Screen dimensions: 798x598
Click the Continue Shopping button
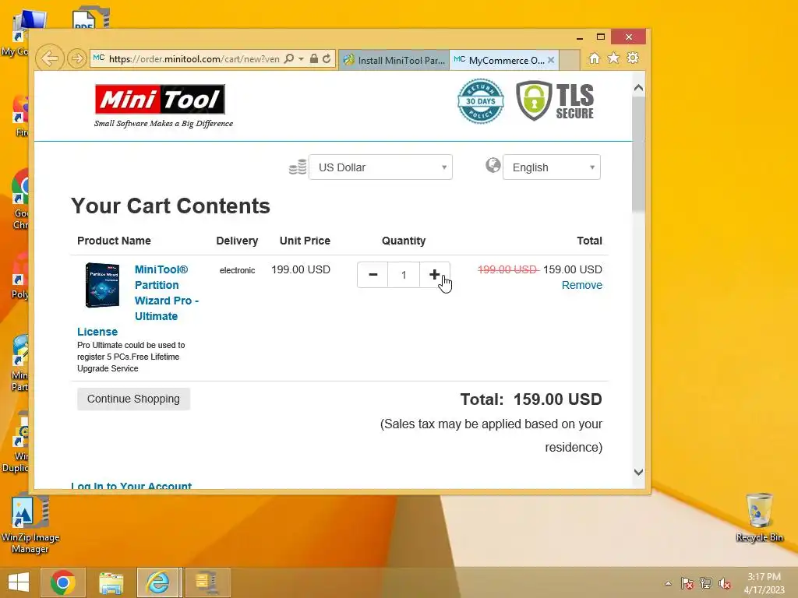[x=133, y=399]
